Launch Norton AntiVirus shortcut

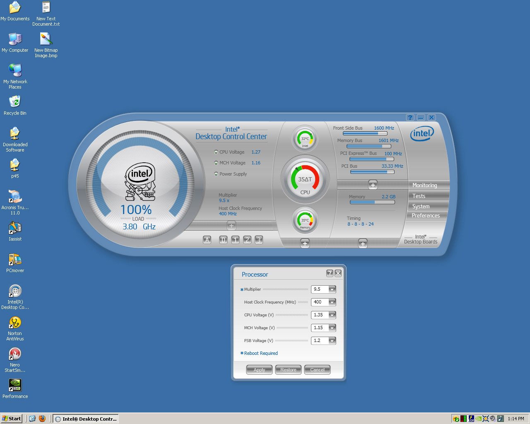tap(15, 328)
